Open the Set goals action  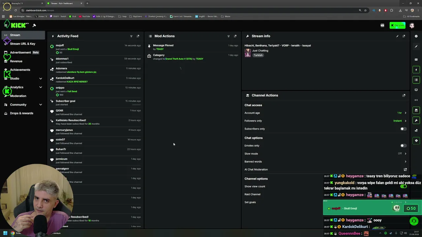(x=250, y=202)
